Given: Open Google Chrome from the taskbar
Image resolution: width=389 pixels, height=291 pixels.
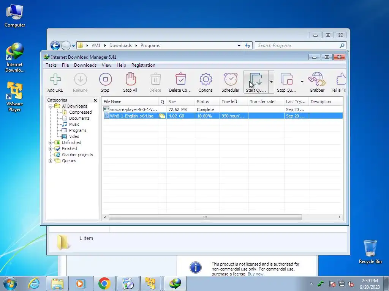Looking at the screenshot, I should [x=104, y=283].
